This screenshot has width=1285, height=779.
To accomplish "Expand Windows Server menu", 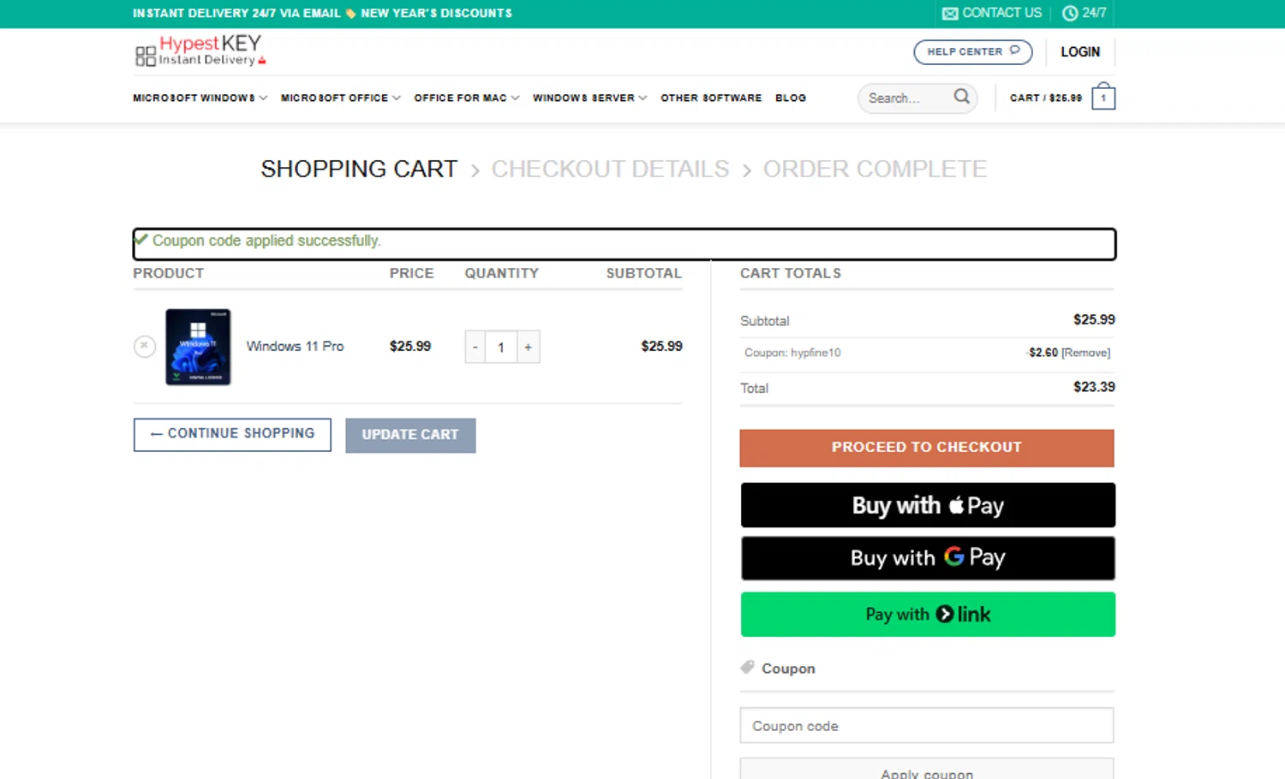I will coord(589,98).
